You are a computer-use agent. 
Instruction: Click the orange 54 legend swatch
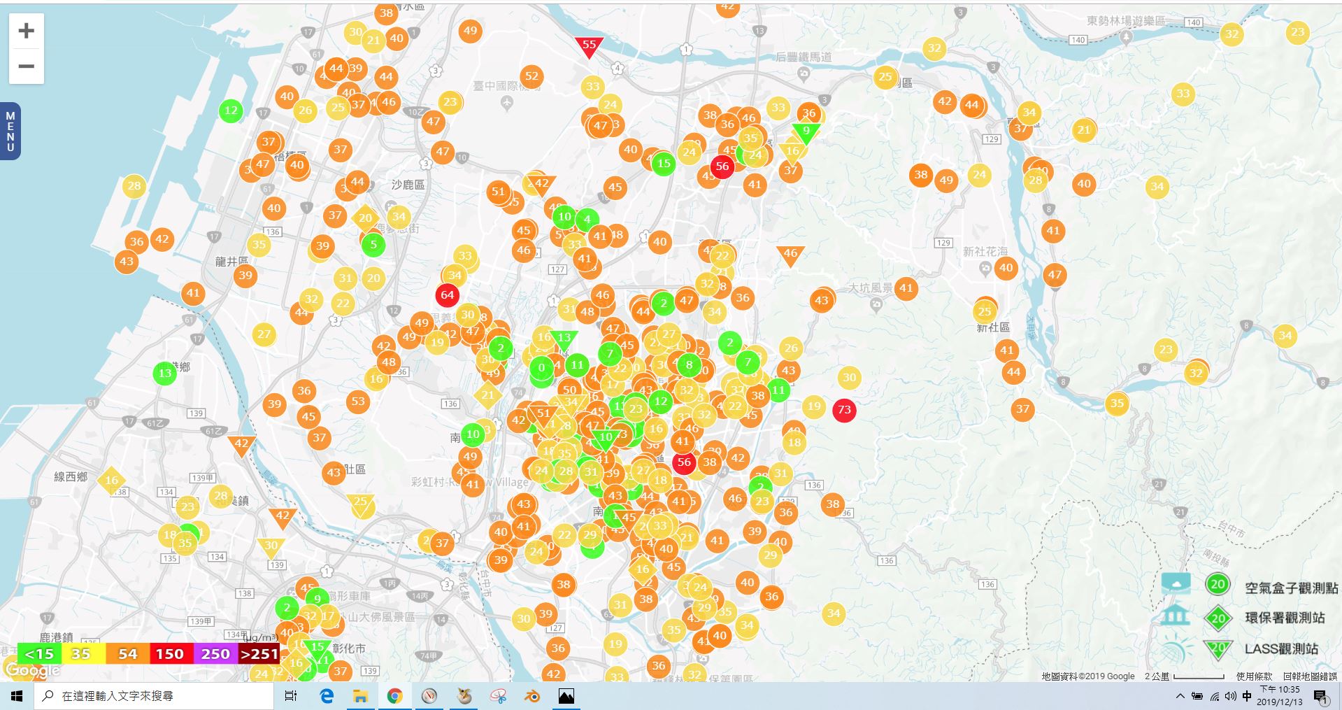tap(127, 654)
